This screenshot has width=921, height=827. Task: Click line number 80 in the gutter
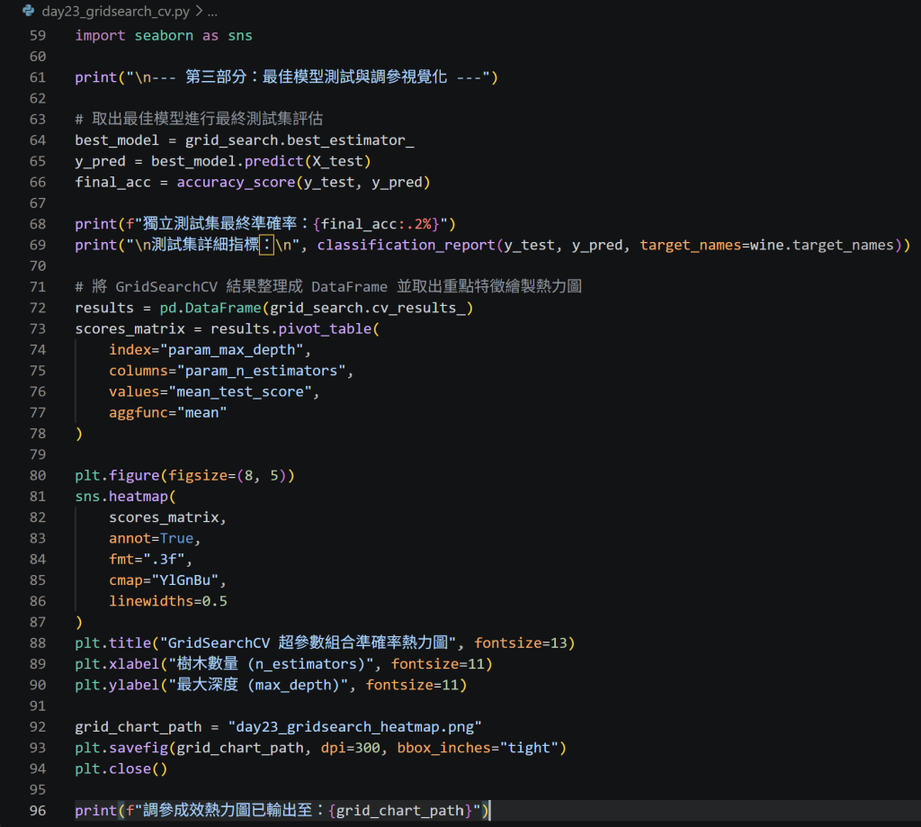click(x=38, y=475)
